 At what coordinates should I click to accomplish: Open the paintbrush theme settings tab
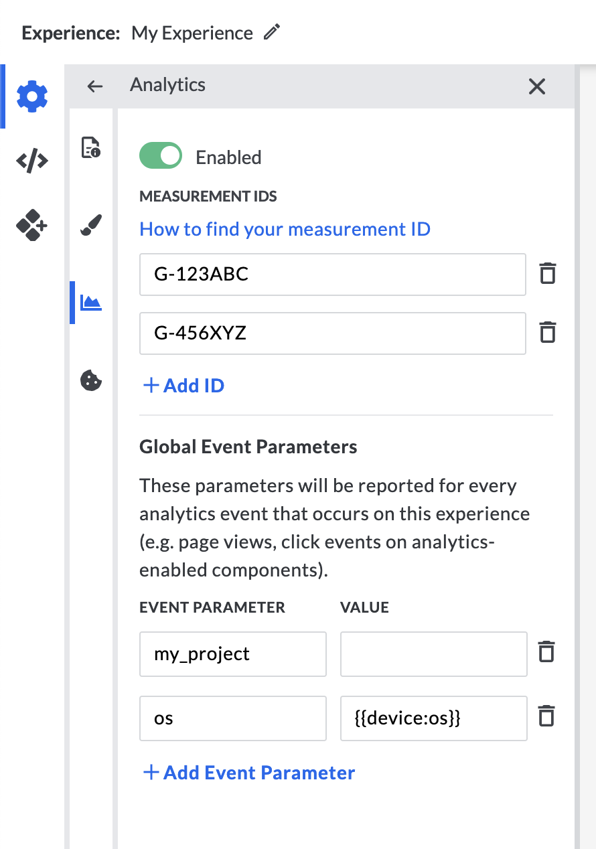click(90, 225)
